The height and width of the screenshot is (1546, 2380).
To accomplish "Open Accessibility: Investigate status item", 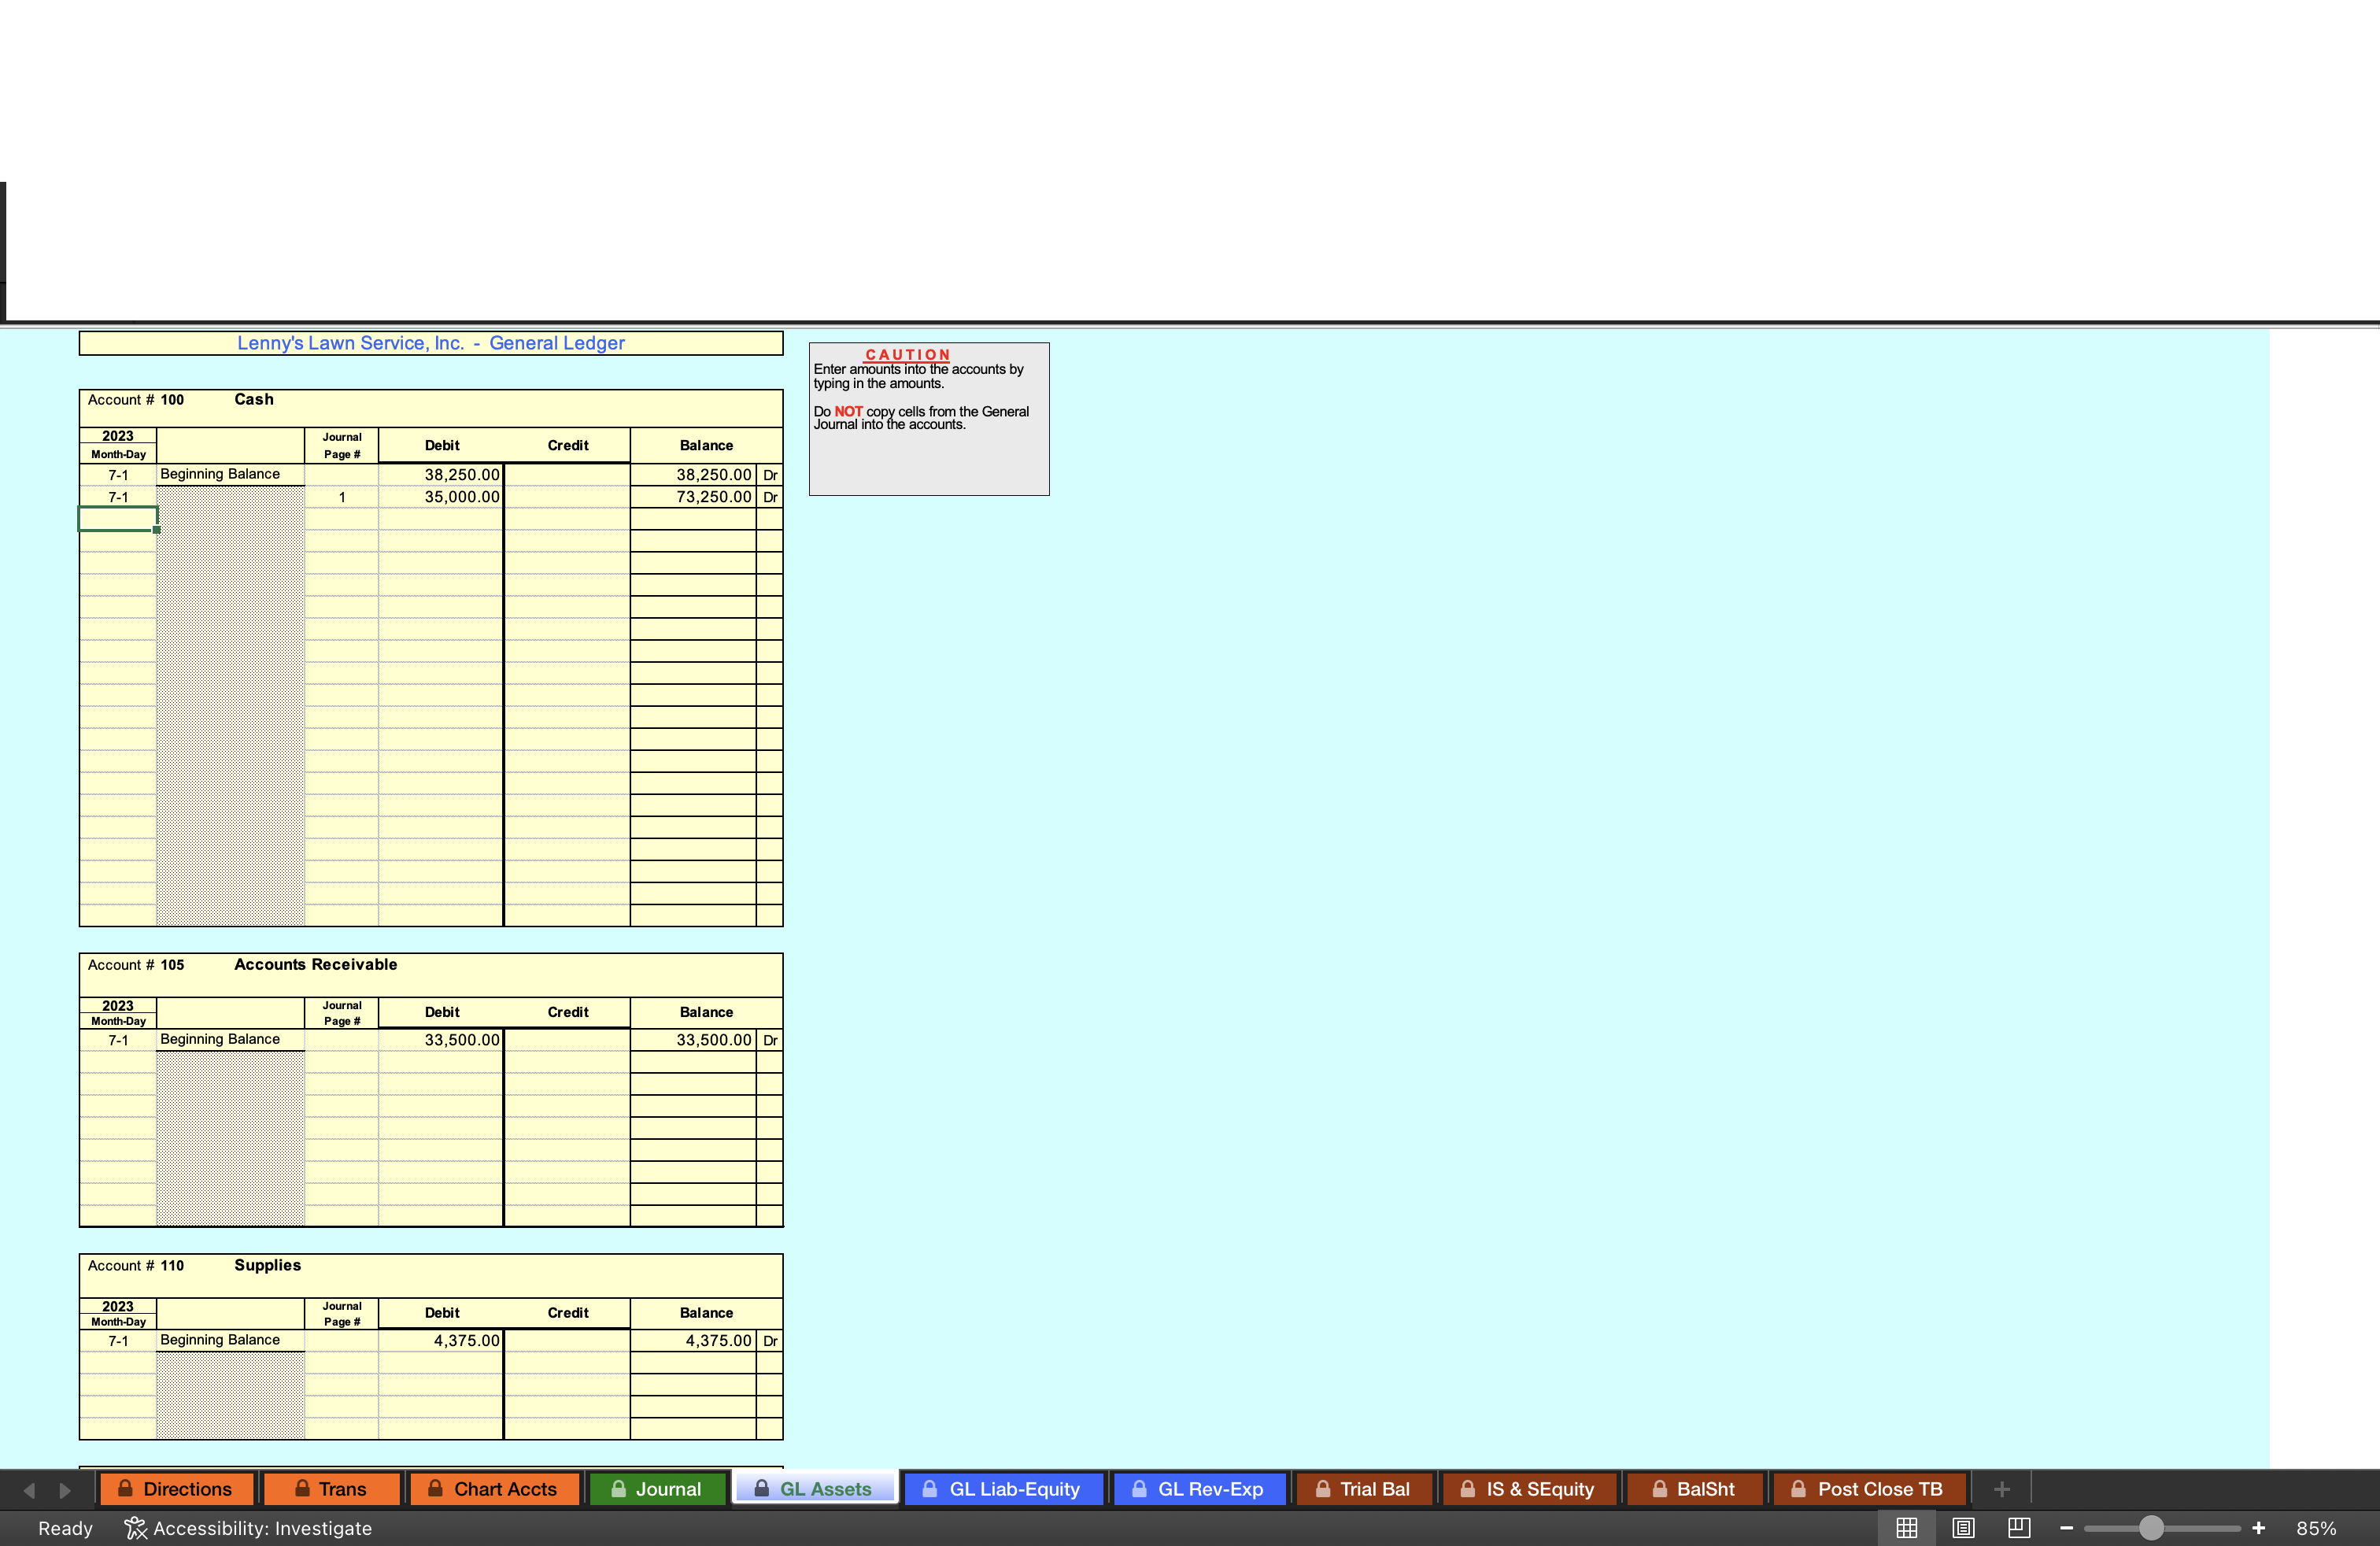I will (x=248, y=1528).
